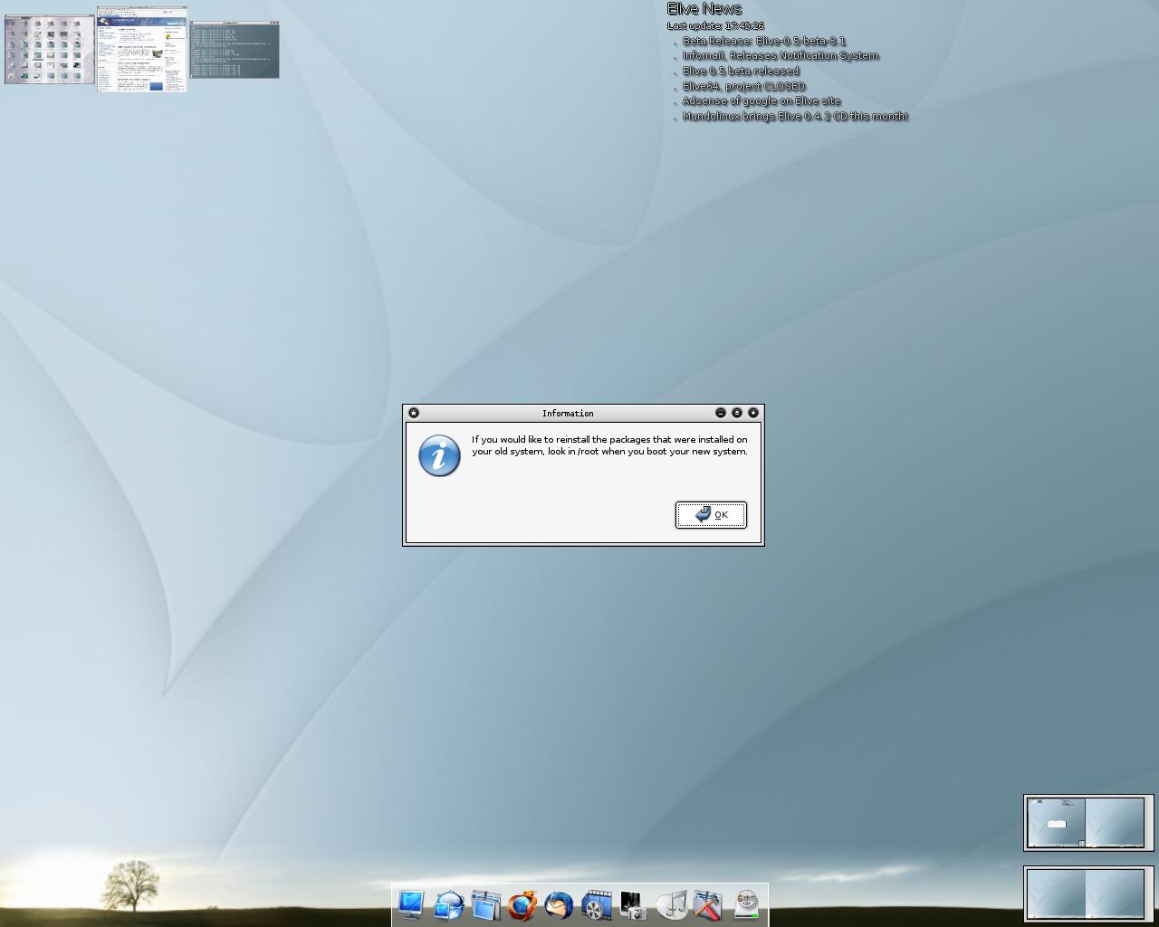Maximize the Information dialog
This screenshot has width=1159, height=927.
point(737,413)
